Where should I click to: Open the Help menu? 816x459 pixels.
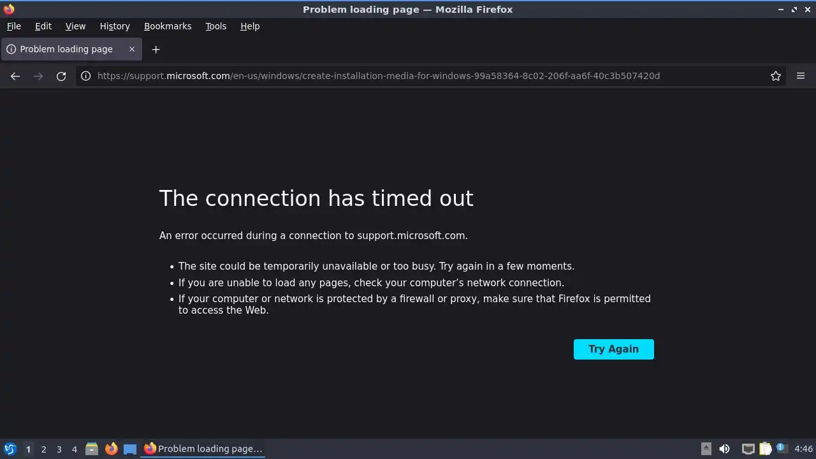tap(250, 26)
